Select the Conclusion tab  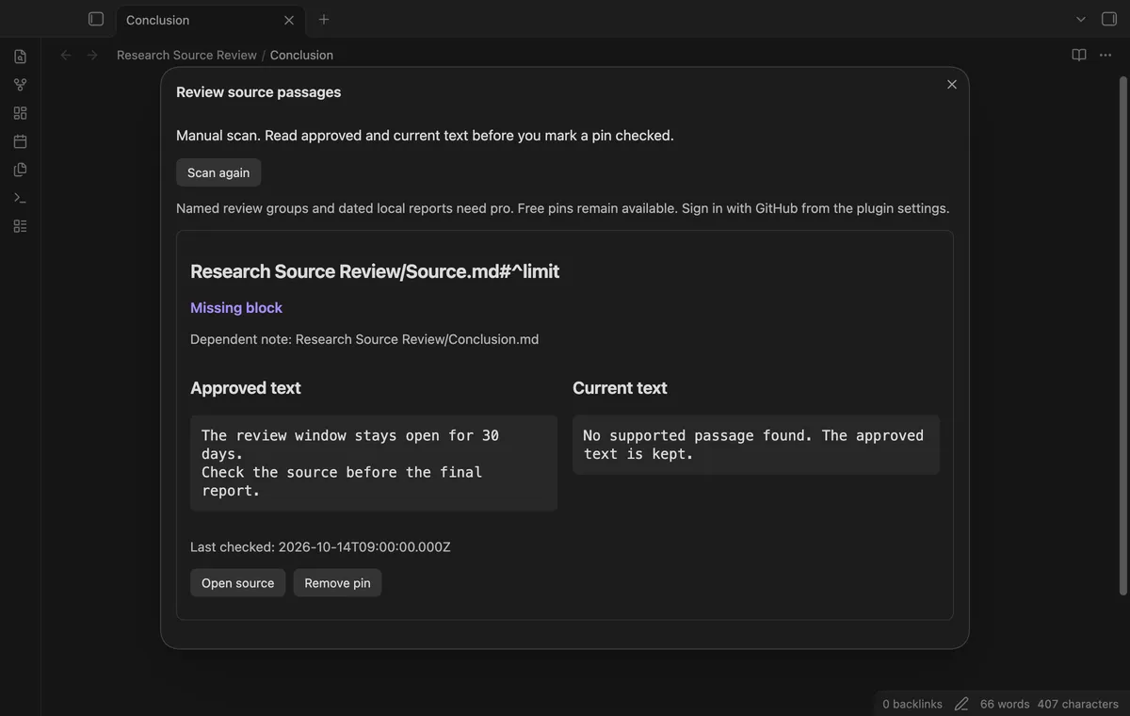[210, 20]
